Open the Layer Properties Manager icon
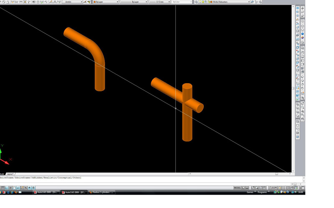This screenshot has height=208, width=334. (196, 2)
